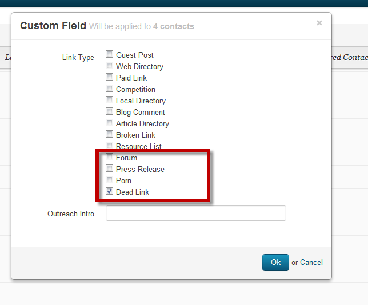Uncheck the Dead Link checkbox
Screen dimensions: 368x305
109,191
